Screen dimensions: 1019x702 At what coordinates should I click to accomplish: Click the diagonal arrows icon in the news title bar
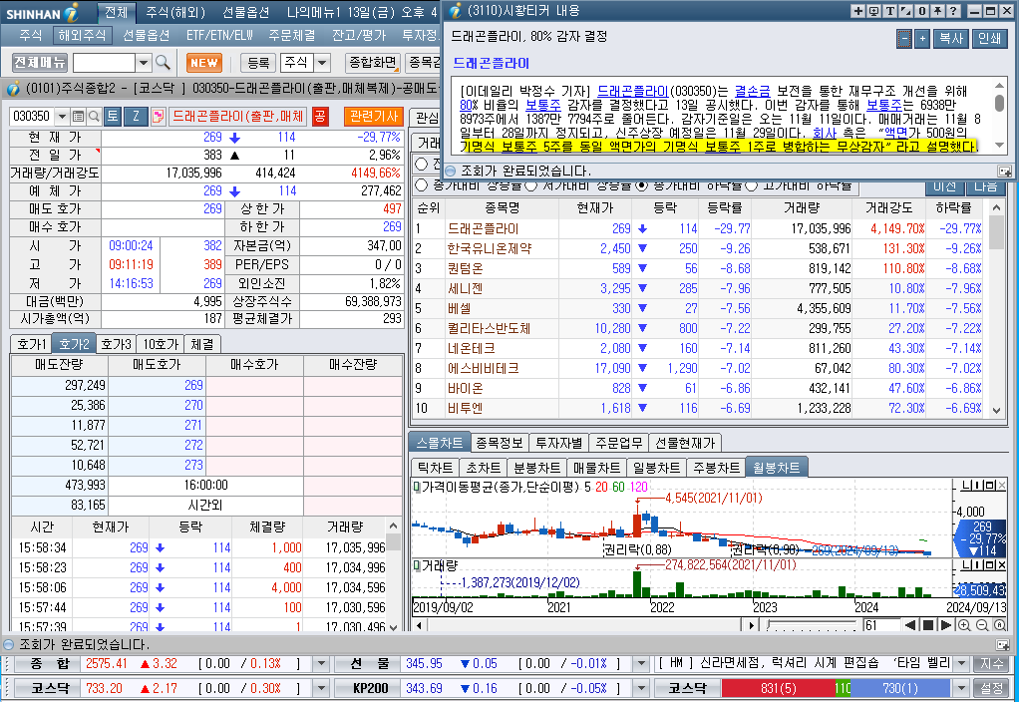906,11
